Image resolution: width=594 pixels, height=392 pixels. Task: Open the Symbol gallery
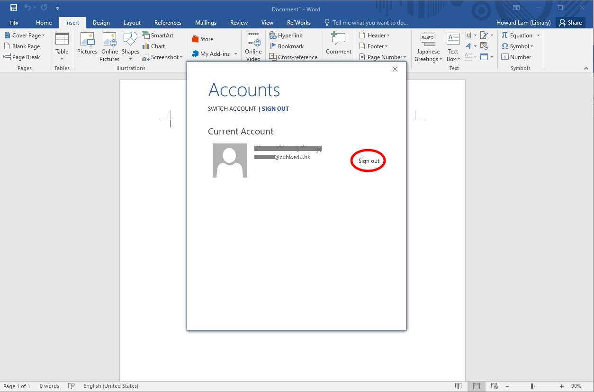pyautogui.click(x=517, y=46)
